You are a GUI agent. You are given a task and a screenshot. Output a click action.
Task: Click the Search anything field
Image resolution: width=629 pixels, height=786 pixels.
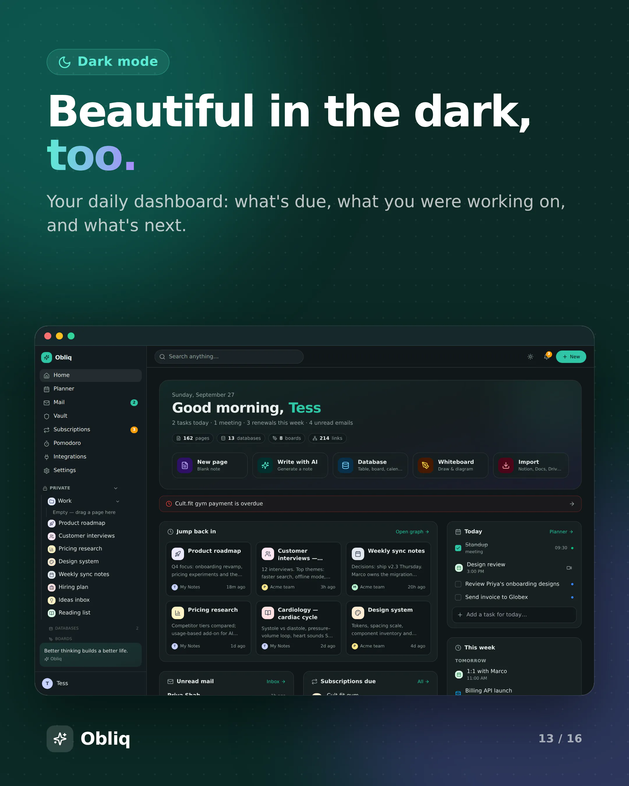(x=229, y=357)
